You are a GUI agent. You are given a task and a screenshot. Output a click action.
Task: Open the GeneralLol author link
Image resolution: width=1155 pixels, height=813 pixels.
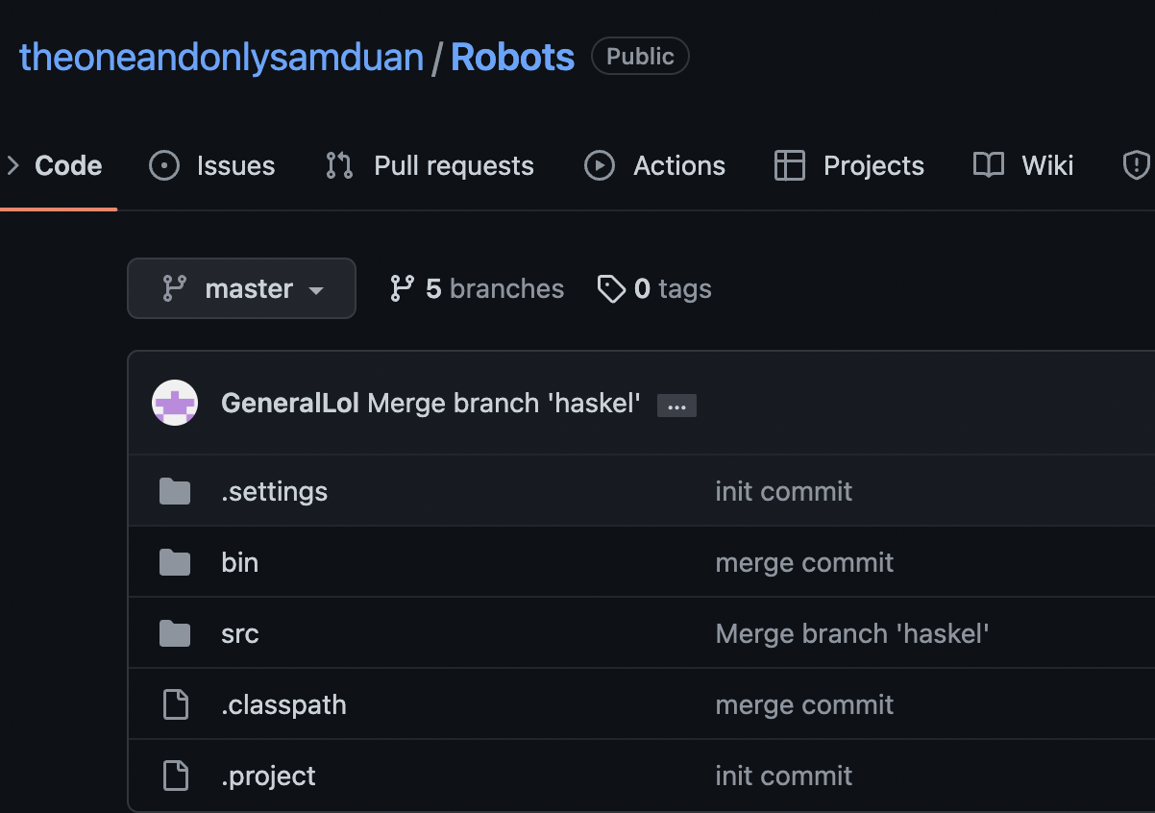290,403
